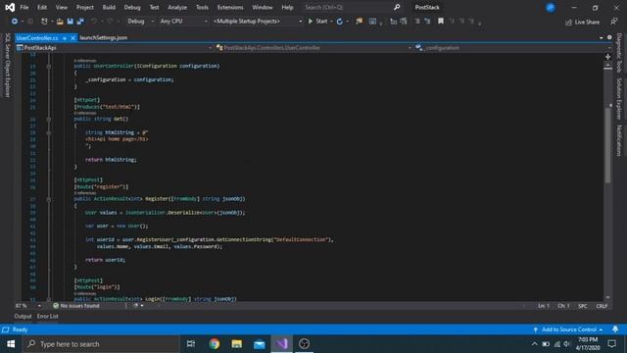Open the Edit menu
This screenshot has height=353, width=627.
tap(42, 7)
